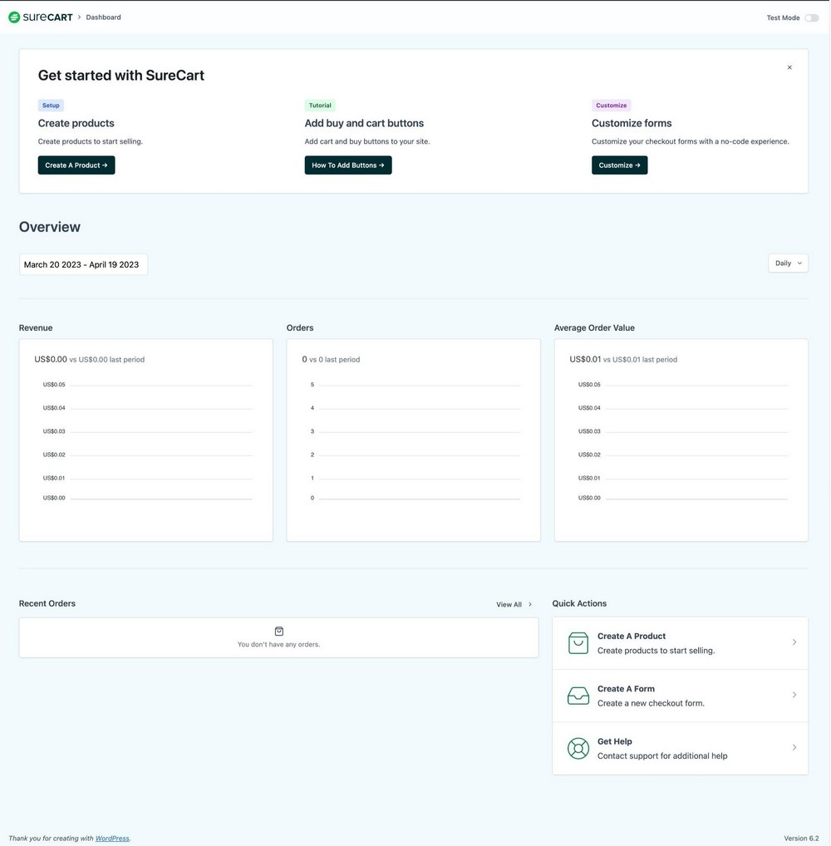Select the Create A Product shopping bag icon

tap(578, 642)
